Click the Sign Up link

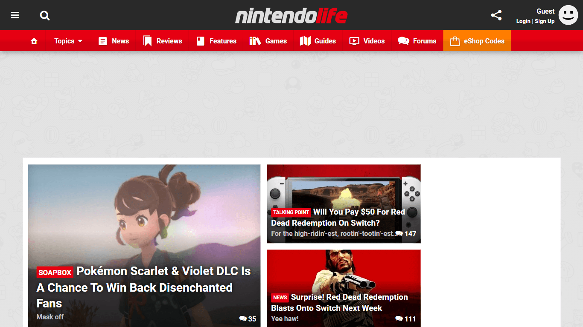545,21
